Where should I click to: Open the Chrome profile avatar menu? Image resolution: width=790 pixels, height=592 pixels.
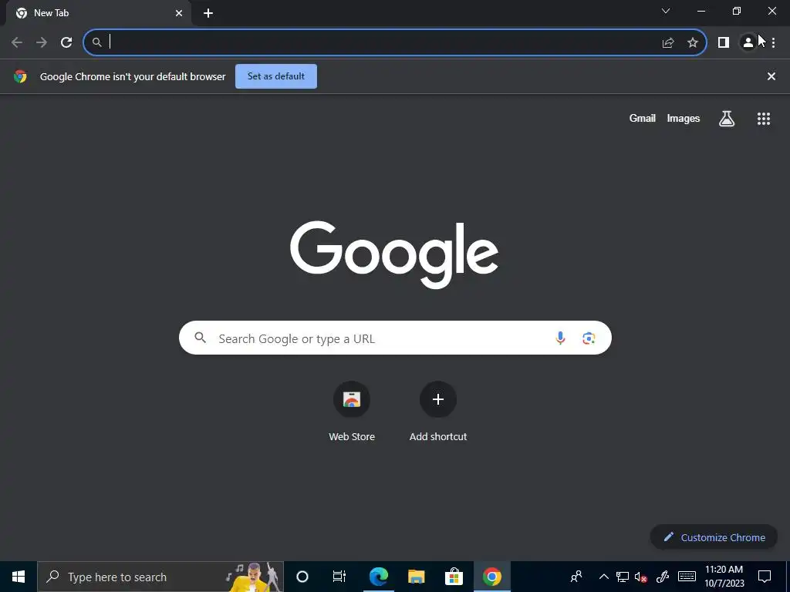(748, 43)
